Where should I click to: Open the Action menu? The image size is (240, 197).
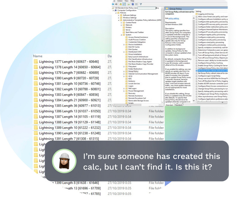point(120,1)
